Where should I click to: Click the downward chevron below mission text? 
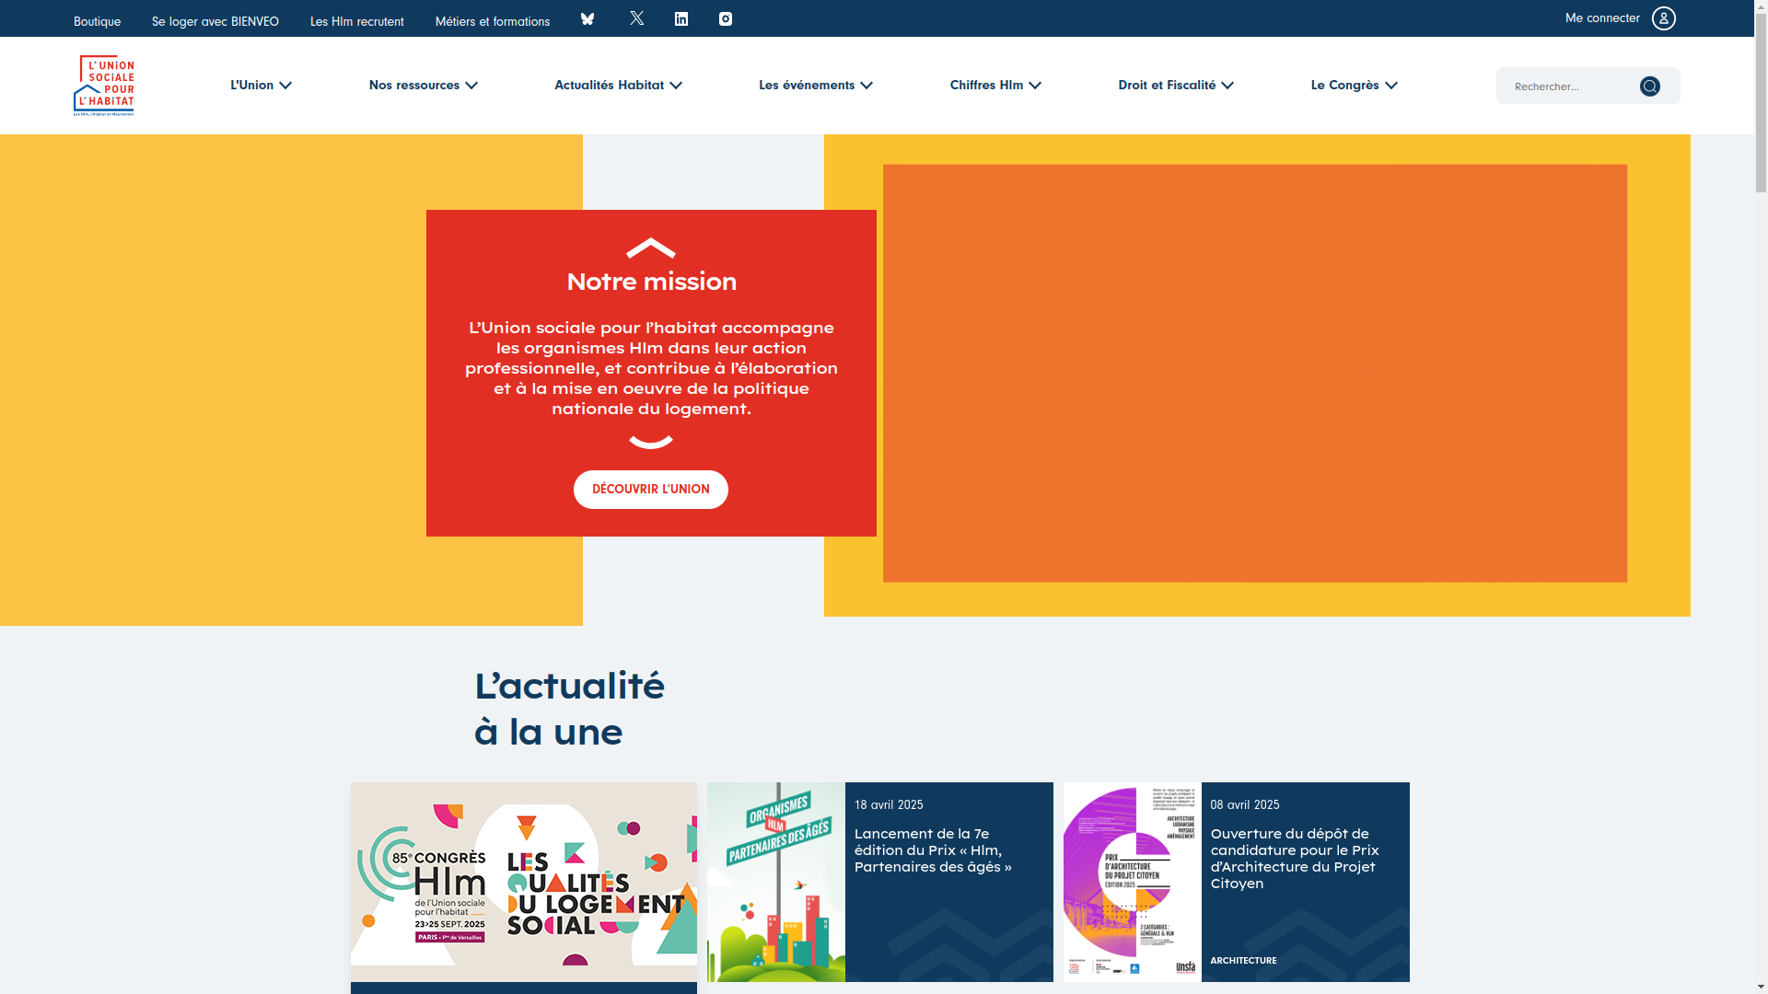point(651,442)
